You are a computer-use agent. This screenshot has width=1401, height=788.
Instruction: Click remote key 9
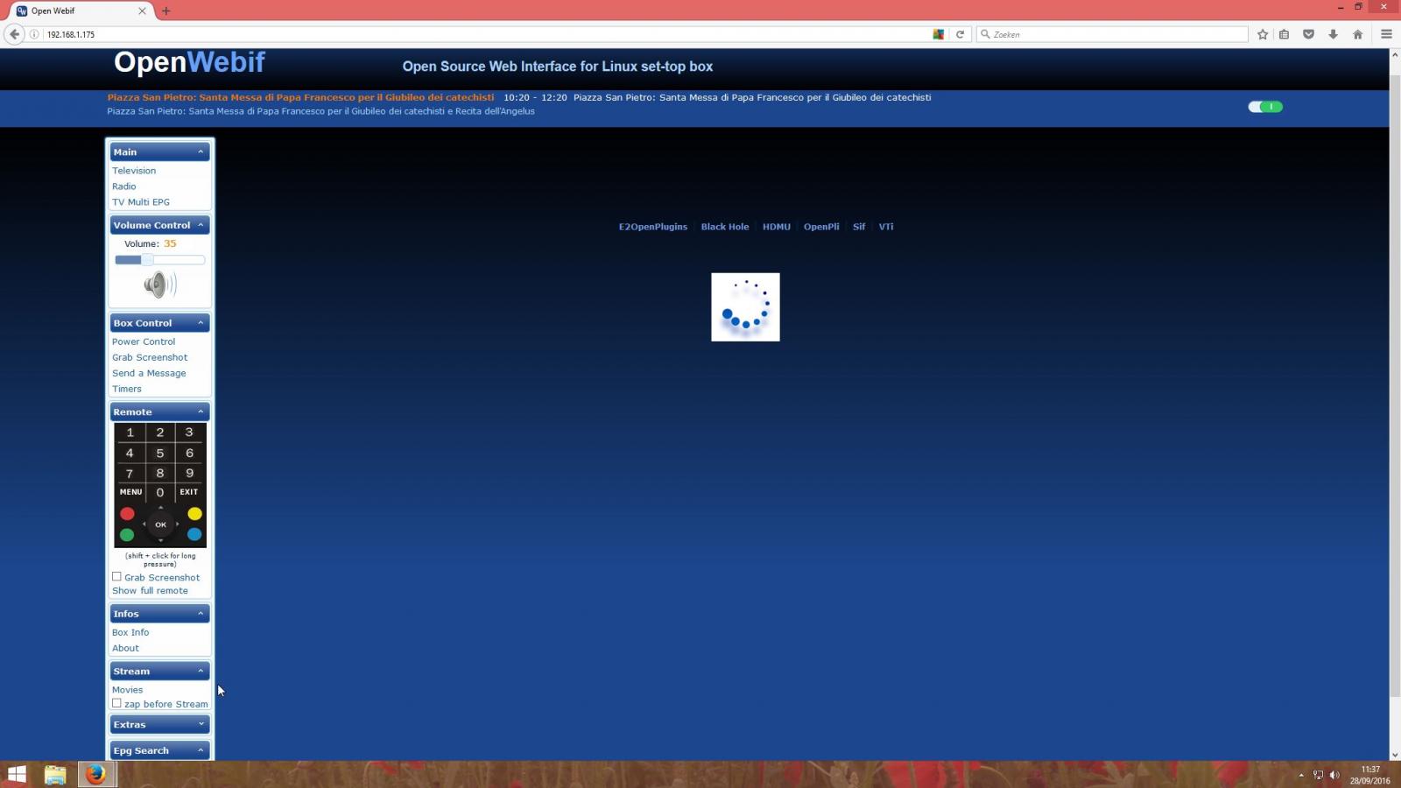click(x=189, y=473)
